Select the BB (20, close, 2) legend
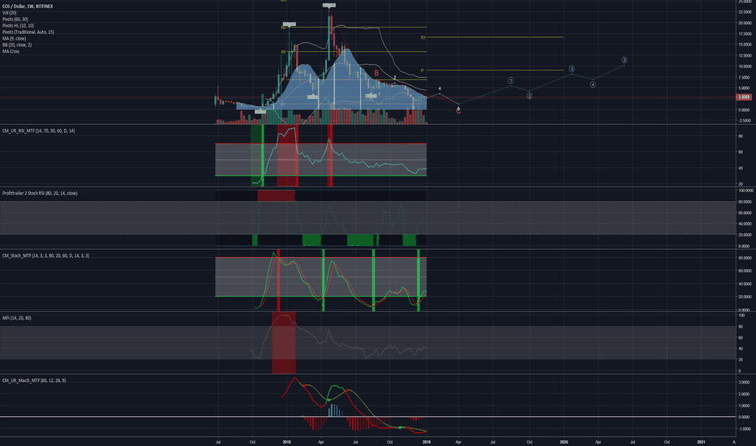756x446 pixels. [17, 45]
